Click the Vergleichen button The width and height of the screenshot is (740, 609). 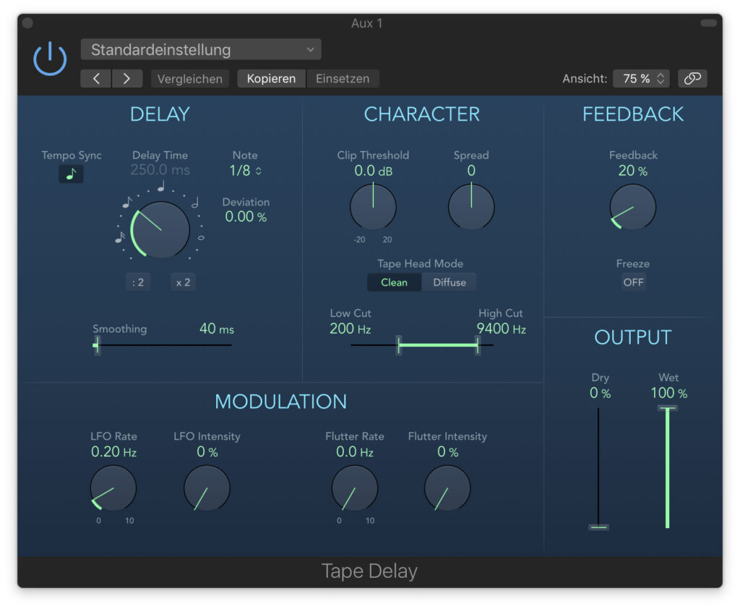point(190,78)
